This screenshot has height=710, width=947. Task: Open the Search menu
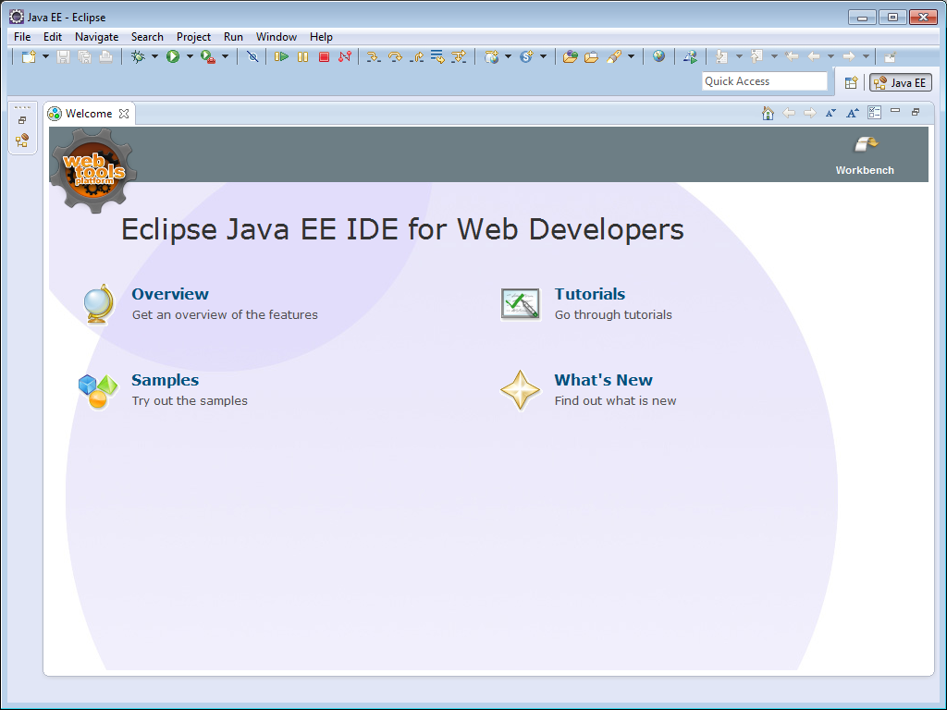click(147, 37)
